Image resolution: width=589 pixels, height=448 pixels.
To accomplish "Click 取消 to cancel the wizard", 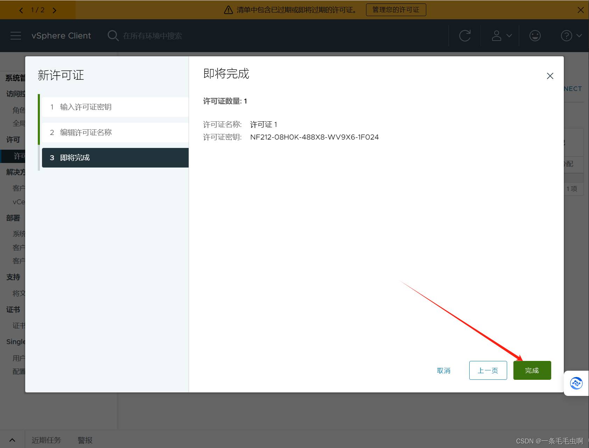I will [443, 370].
